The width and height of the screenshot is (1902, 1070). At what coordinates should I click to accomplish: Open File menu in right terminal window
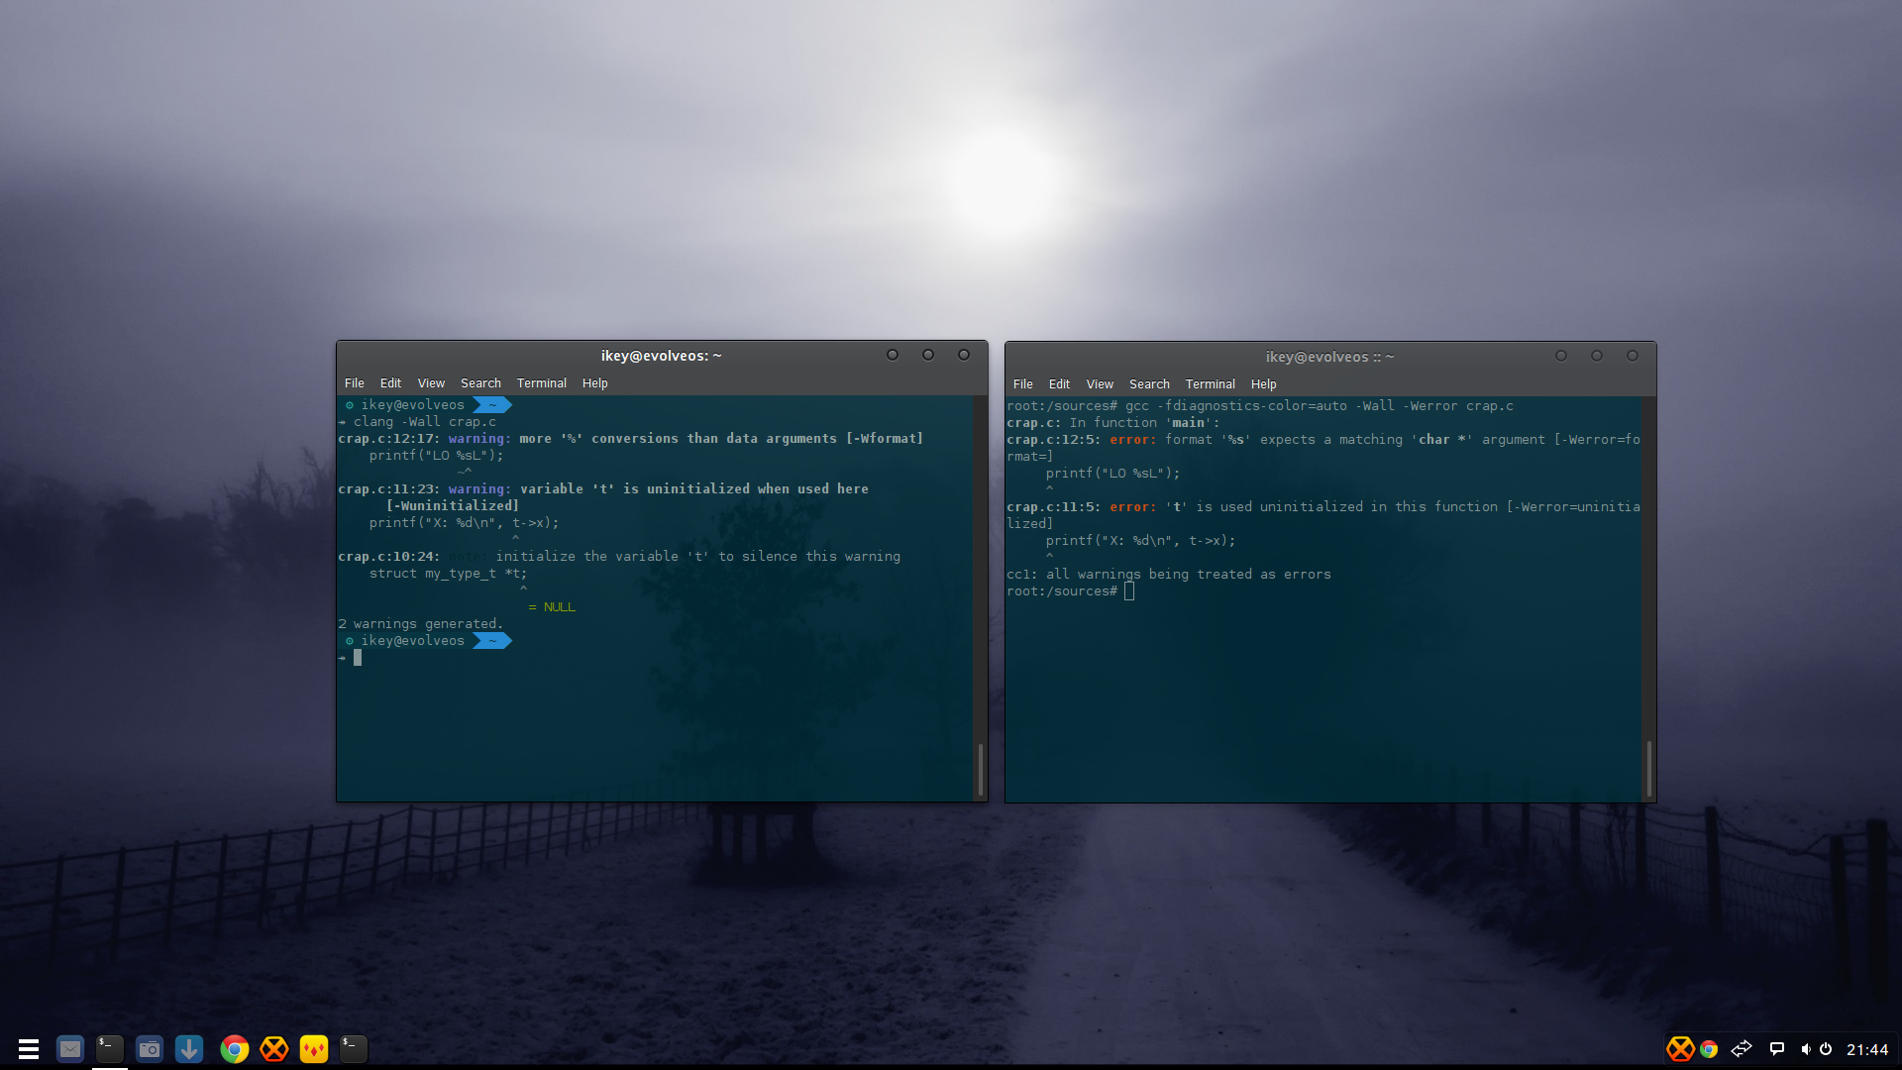click(x=1023, y=384)
